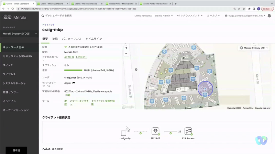Open browser extensions puzzle icon
This screenshot has width=275, height=154.
pyautogui.click(x=250, y=9)
